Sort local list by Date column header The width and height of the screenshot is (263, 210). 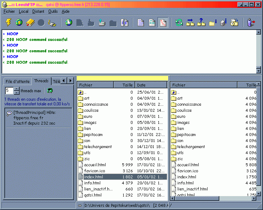(151, 85)
